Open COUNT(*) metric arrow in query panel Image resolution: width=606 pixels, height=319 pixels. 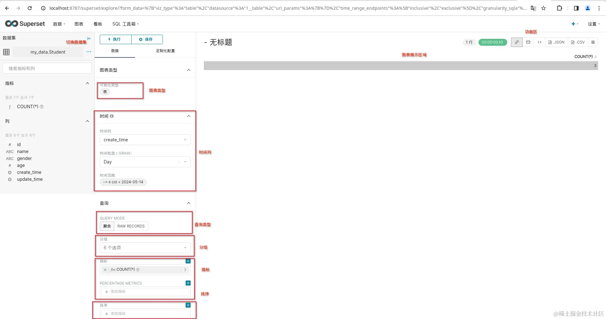click(x=185, y=270)
